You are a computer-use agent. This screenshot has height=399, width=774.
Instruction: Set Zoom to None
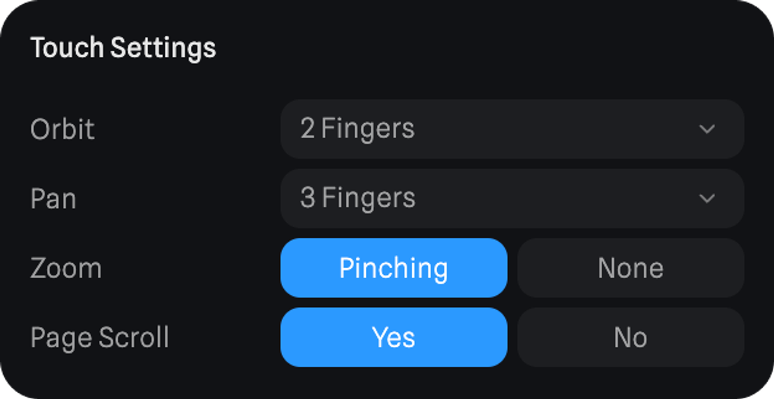[x=630, y=268]
